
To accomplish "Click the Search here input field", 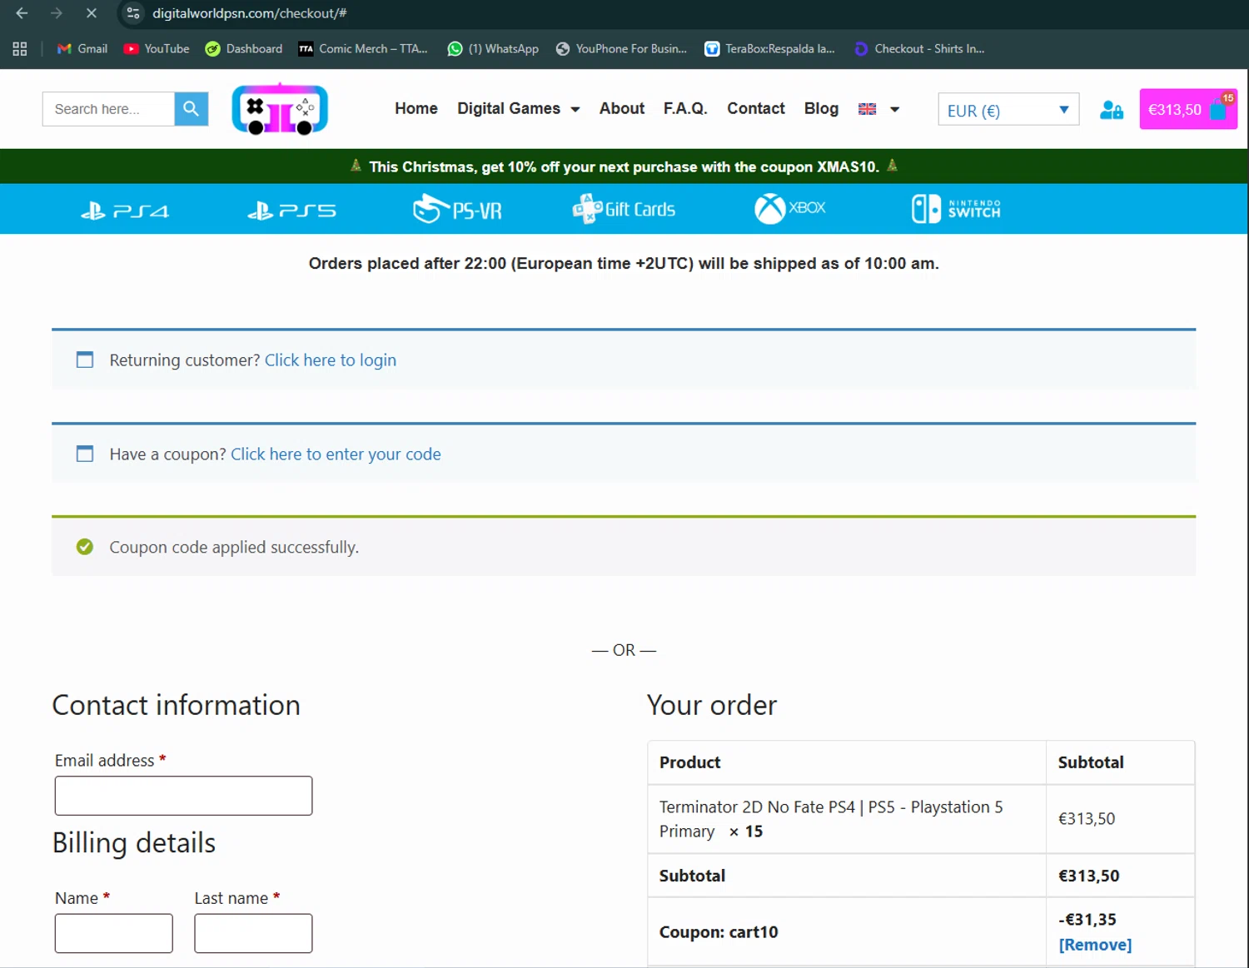I will tap(108, 109).
